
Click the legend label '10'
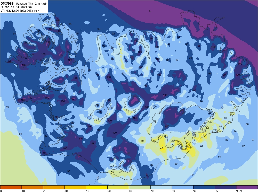click(23, 191)
